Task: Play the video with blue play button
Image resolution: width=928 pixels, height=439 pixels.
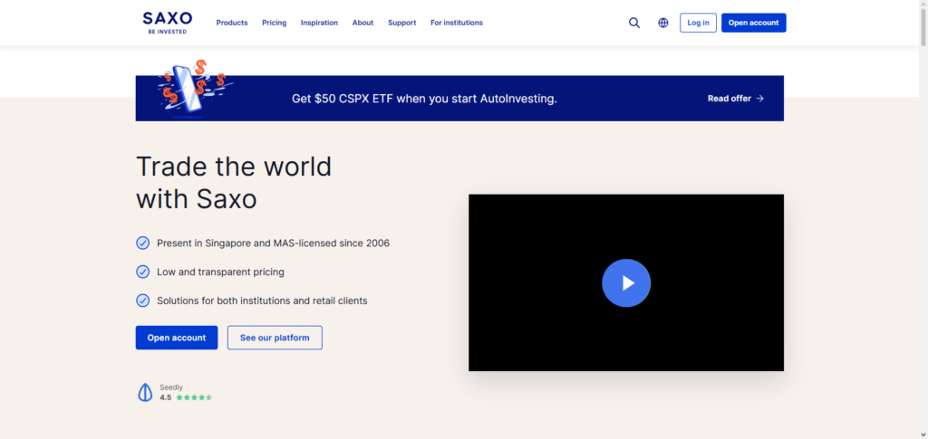Action: click(626, 282)
